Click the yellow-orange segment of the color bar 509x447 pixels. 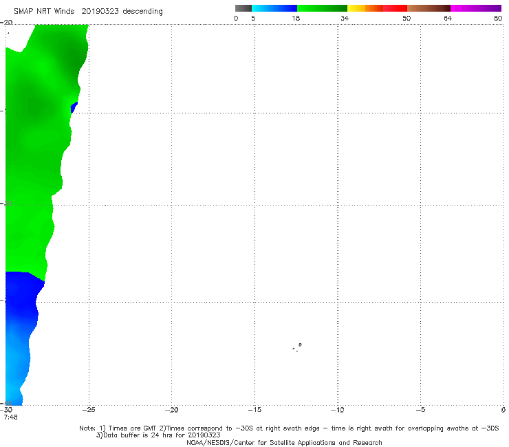(x=365, y=8)
